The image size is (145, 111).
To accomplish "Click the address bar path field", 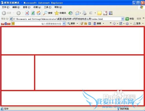I will pyautogui.click(x=67, y=19).
